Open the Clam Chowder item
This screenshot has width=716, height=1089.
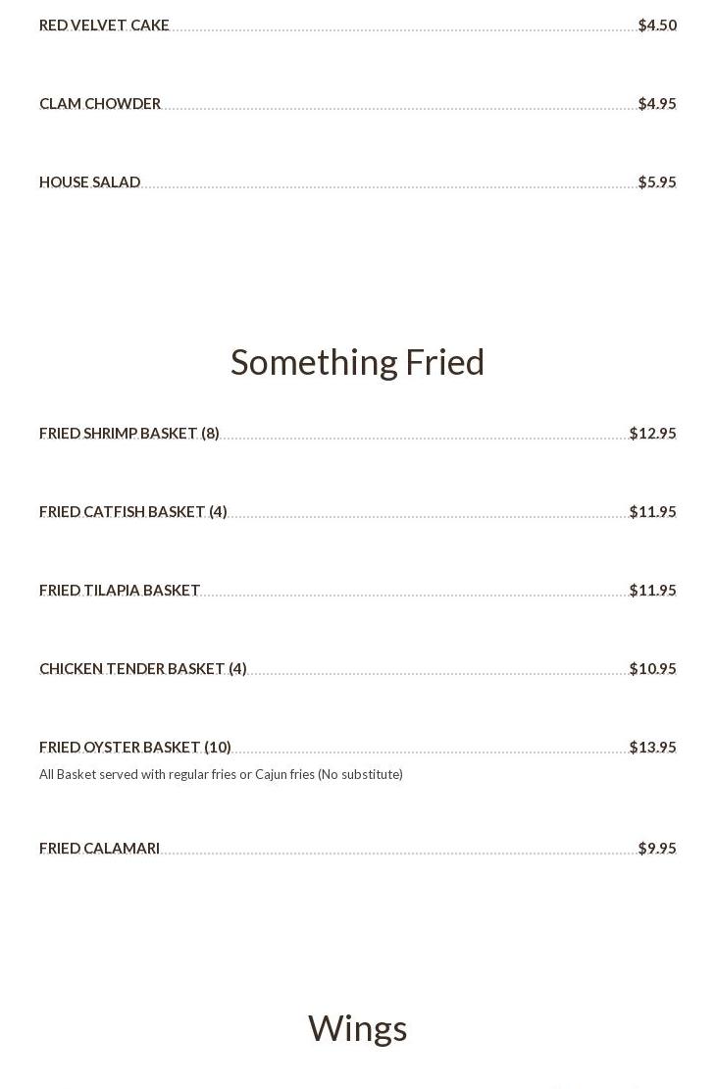[x=100, y=104]
